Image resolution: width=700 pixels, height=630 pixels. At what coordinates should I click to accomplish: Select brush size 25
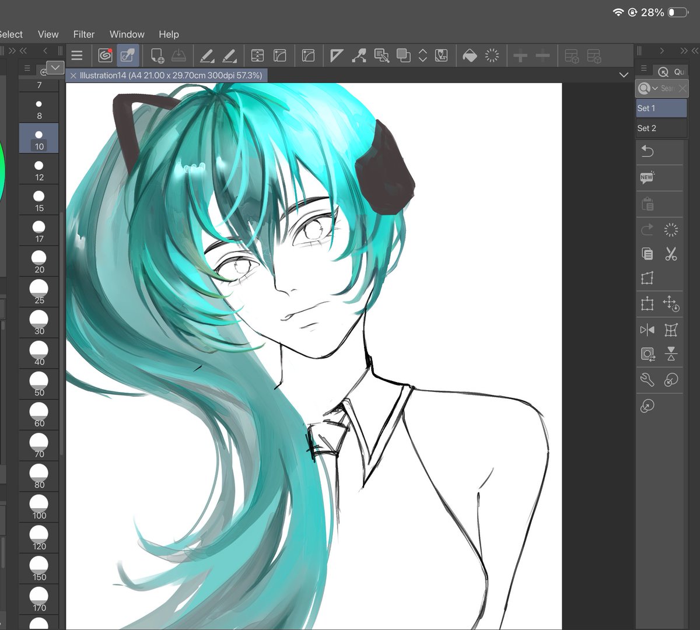pos(39,291)
